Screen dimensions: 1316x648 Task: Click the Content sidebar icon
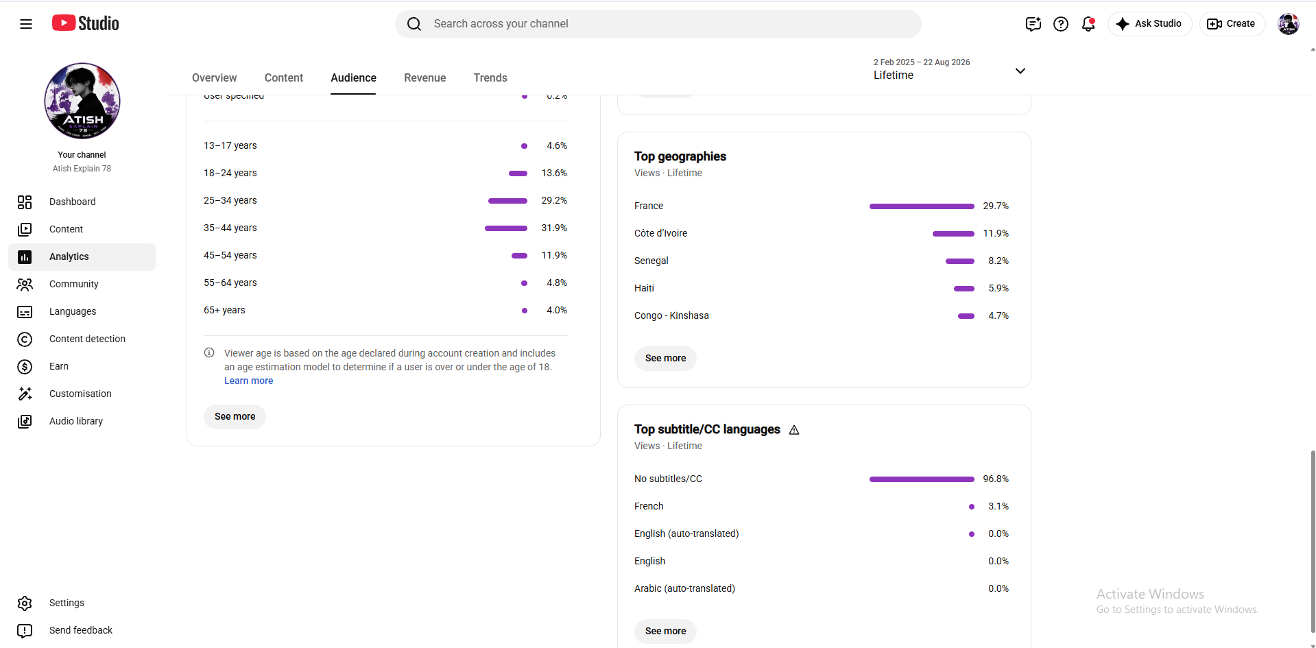pos(25,229)
